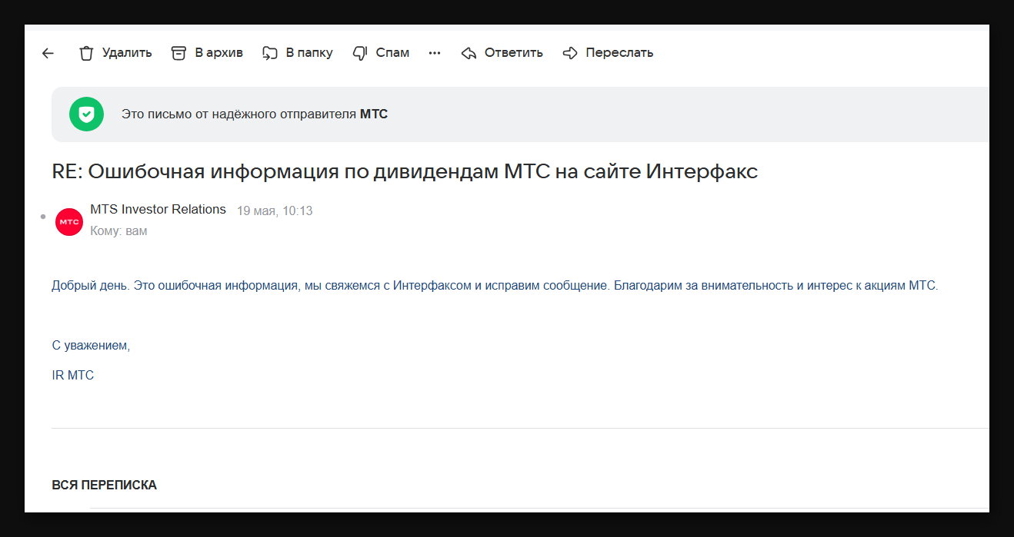
Task: Expand the 'ВСЯ ПЕРЕПИСКА' thread section
Action: tap(104, 485)
